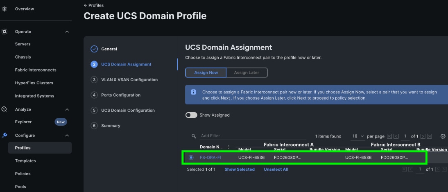Click the completed General step checkmark

coord(94,49)
